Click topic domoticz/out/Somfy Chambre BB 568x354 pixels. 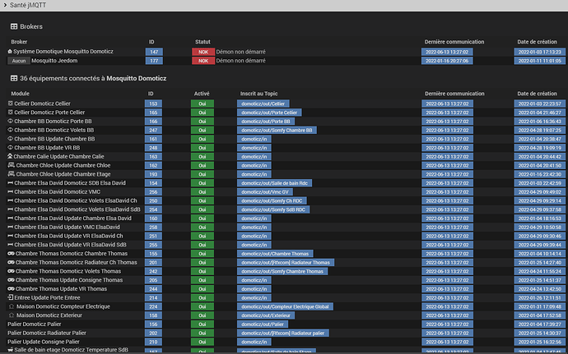[277, 130]
